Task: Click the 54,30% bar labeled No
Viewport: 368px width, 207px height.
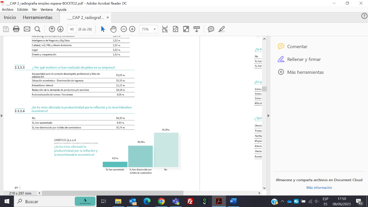Action: (166, 150)
